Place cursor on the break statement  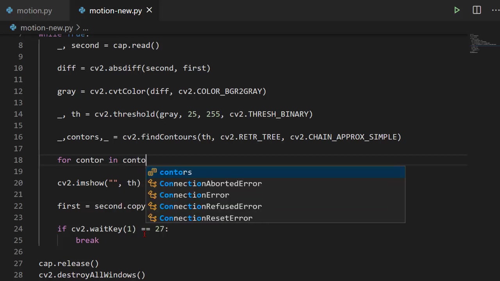point(87,240)
